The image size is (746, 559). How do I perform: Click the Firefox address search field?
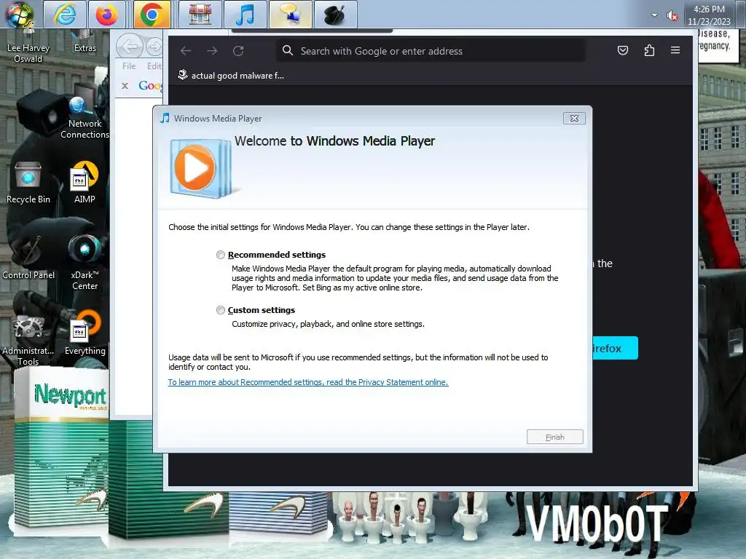(431, 51)
